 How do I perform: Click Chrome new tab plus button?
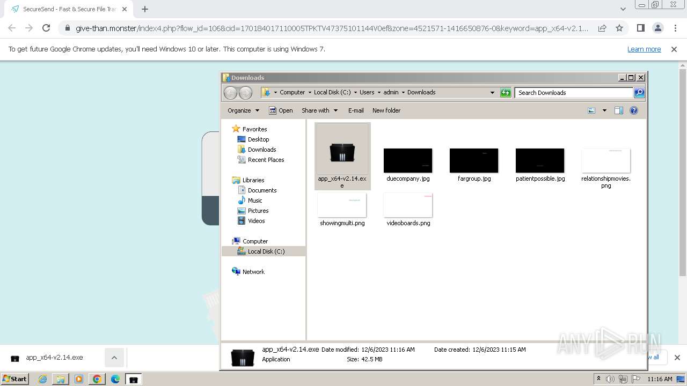(145, 9)
